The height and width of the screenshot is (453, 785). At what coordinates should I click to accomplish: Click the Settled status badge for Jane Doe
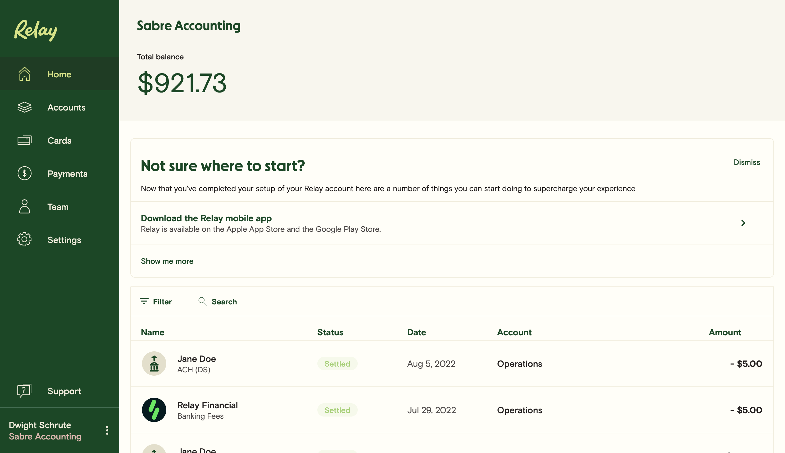pyautogui.click(x=337, y=364)
